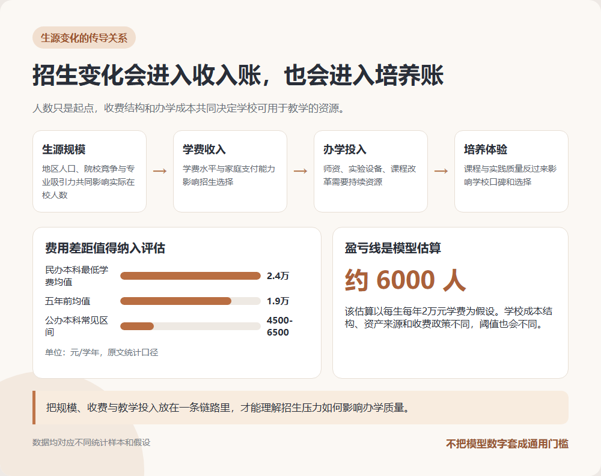
Task: Open the 培养体验 card
Action: (x=511, y=171)
